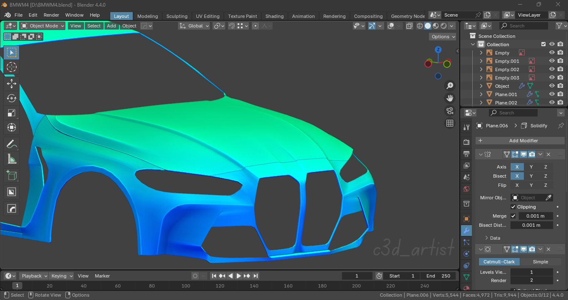Expand the Empty.001 outliner item
Image resolution: width=568 pixels, height=300 pixels.
[481, 61]
